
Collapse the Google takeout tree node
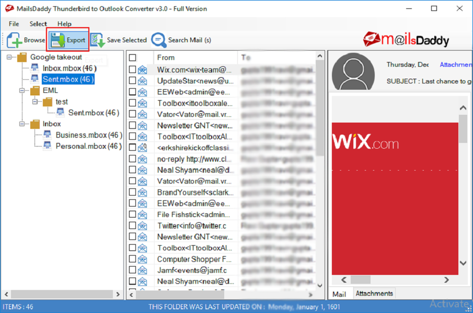[x=9, y=57]
